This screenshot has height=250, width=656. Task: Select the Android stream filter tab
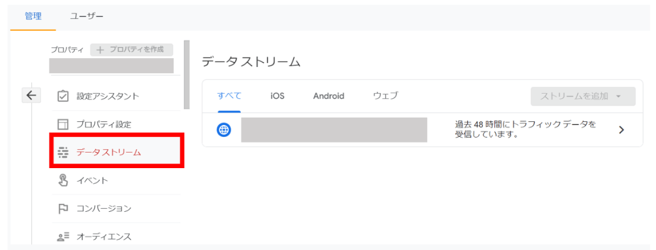point(329,96)
